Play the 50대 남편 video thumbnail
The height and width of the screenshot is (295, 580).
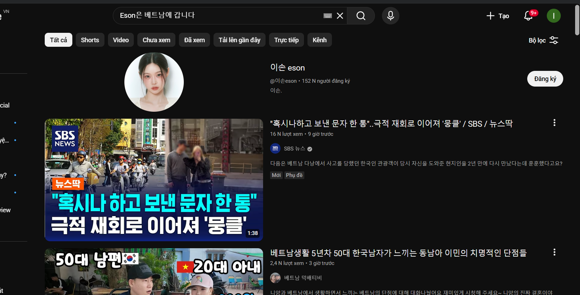coord(154,272)
